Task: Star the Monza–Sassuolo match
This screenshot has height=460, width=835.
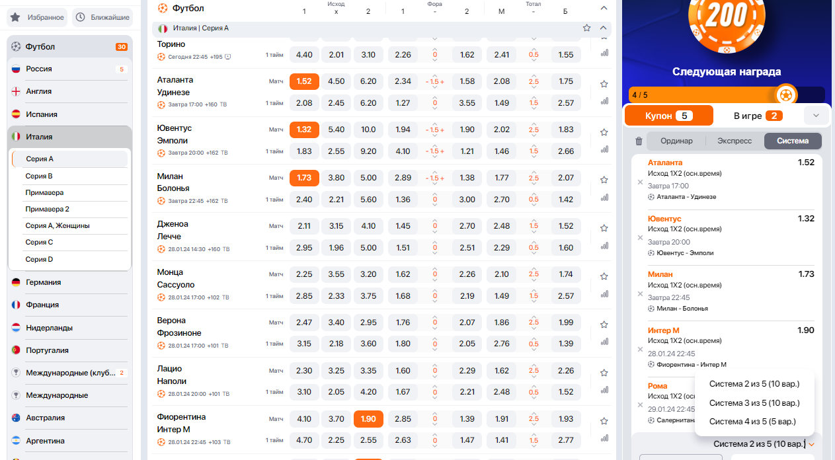Action: click(604, 276)
